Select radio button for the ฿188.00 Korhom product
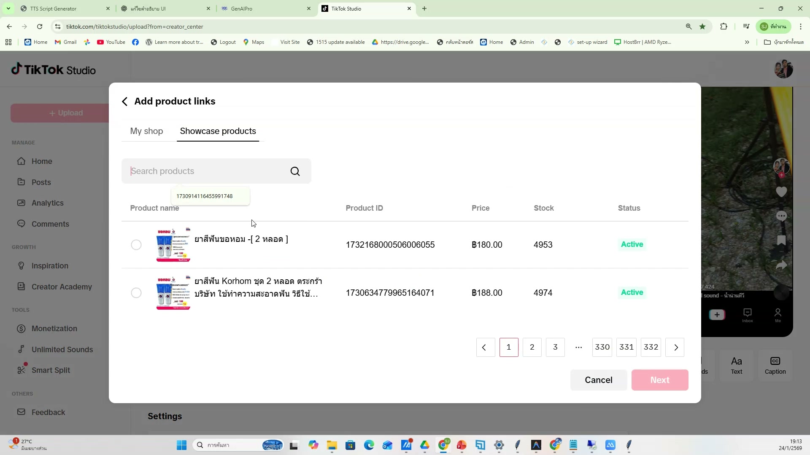The image size is (810, 455). click(x=136, y=293)
